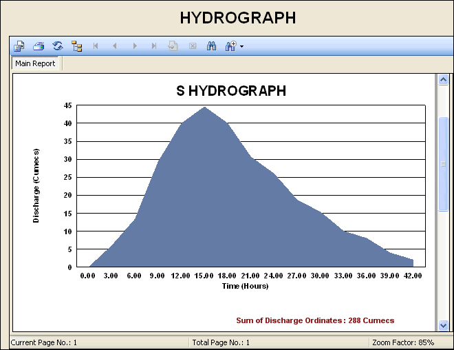The width and height of the screenshot is (454, 350).
Task: Expand the zoom level dropdown arrow
Action: coord(241,47)
